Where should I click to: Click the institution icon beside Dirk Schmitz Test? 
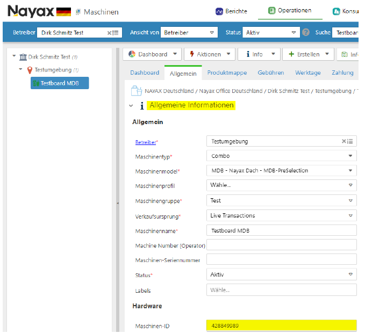click(x=23, y=57)
